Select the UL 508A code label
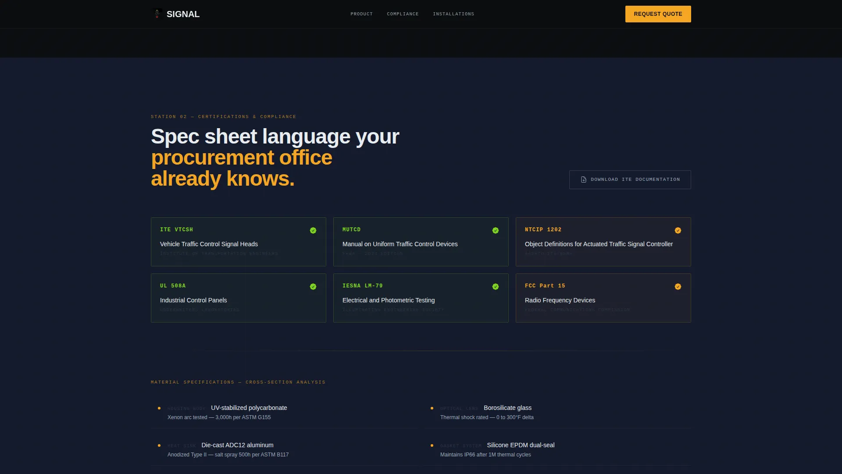Viewport: 842px width, 474px height. point(173,286)
